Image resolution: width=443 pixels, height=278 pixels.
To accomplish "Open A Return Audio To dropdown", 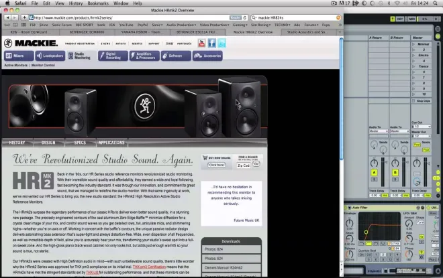I will pyautogui.click(x=379, y=131).
